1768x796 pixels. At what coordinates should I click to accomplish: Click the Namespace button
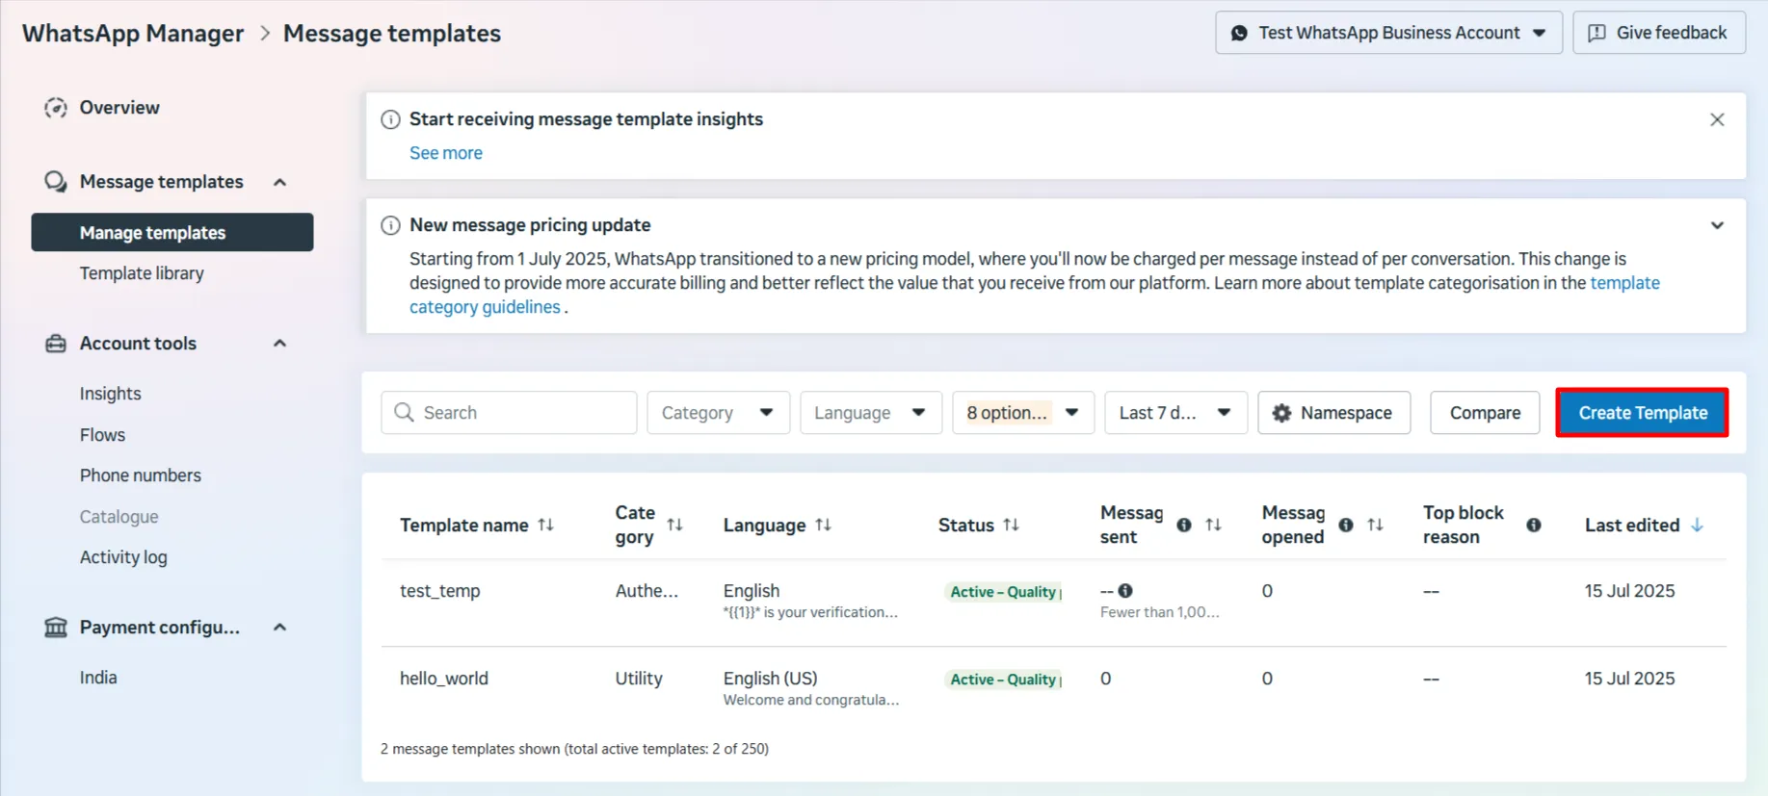point(1333,413)
